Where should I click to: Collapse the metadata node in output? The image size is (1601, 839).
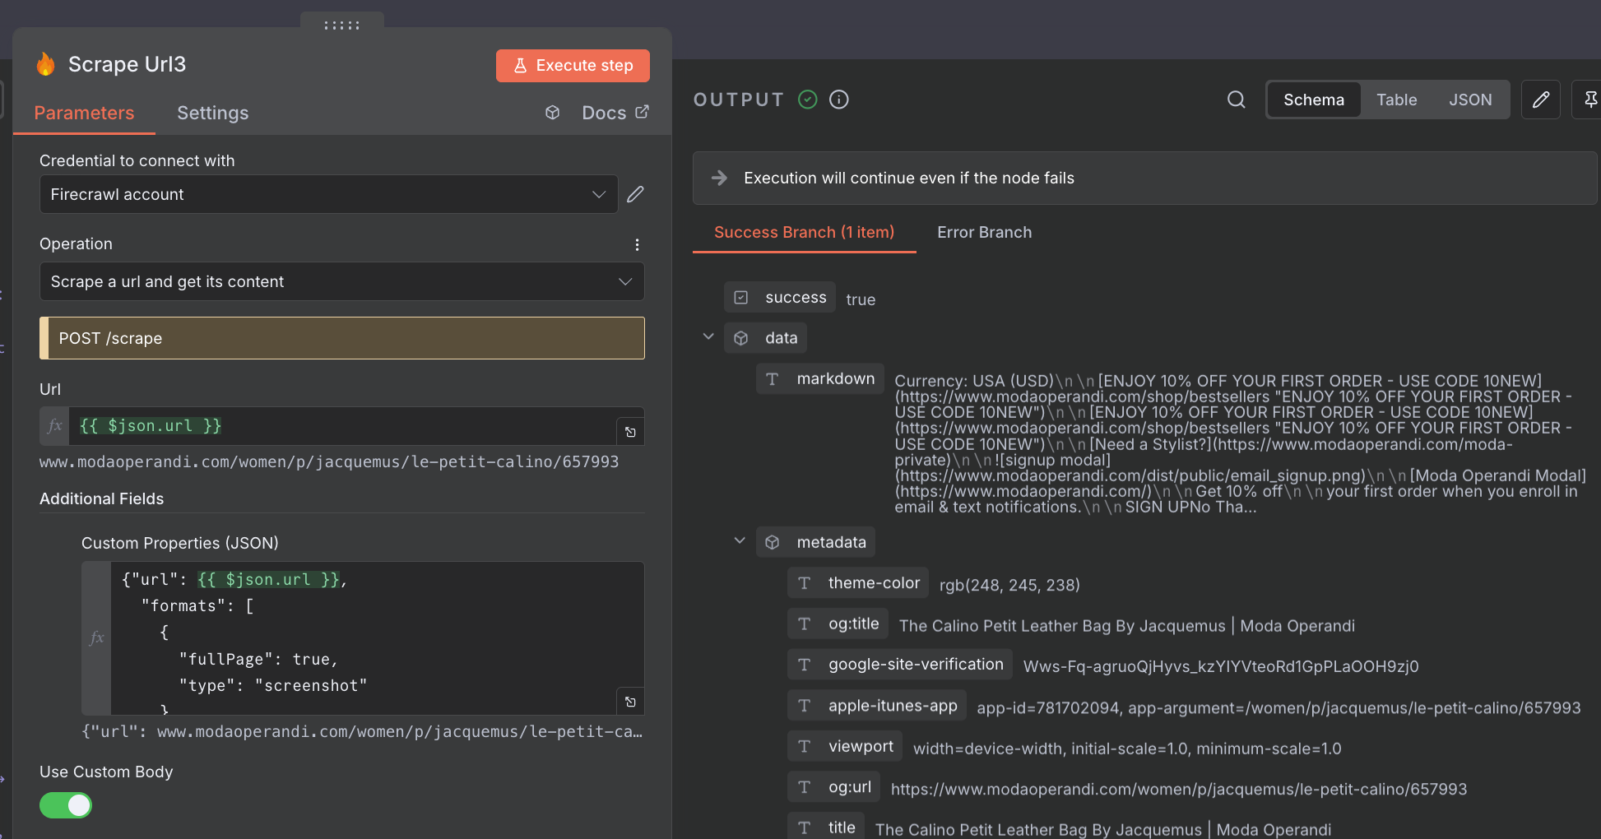[740, 541]
